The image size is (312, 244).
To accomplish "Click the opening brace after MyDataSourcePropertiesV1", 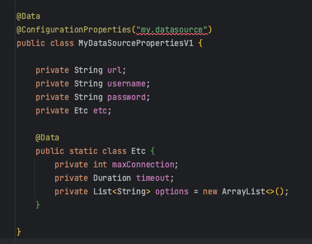I will (200, 44).
